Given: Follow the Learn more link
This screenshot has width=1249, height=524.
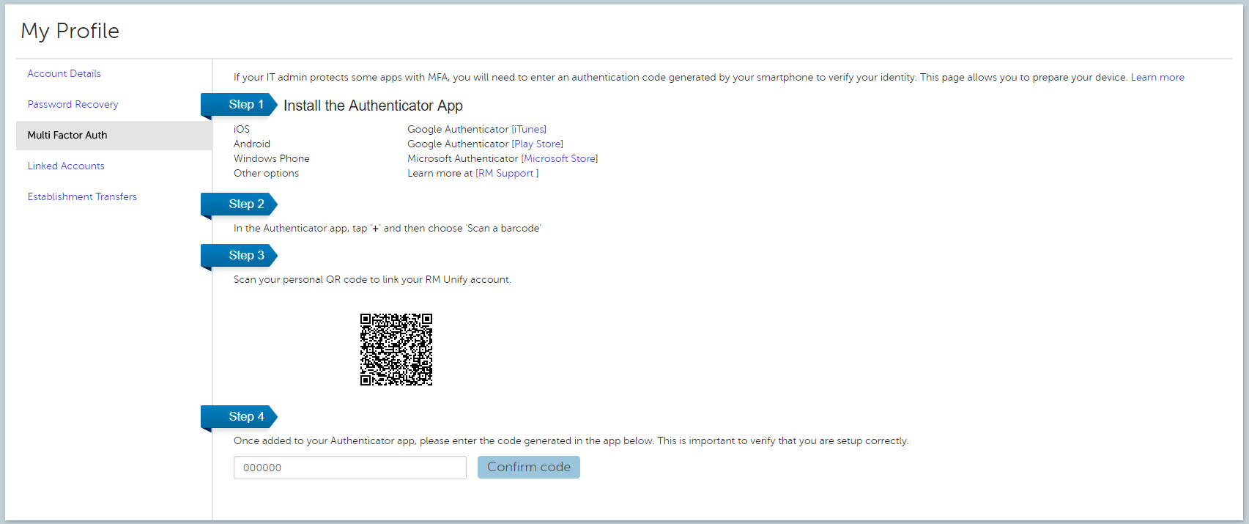Looking at the screenshot, I should tap(1157, 77).
